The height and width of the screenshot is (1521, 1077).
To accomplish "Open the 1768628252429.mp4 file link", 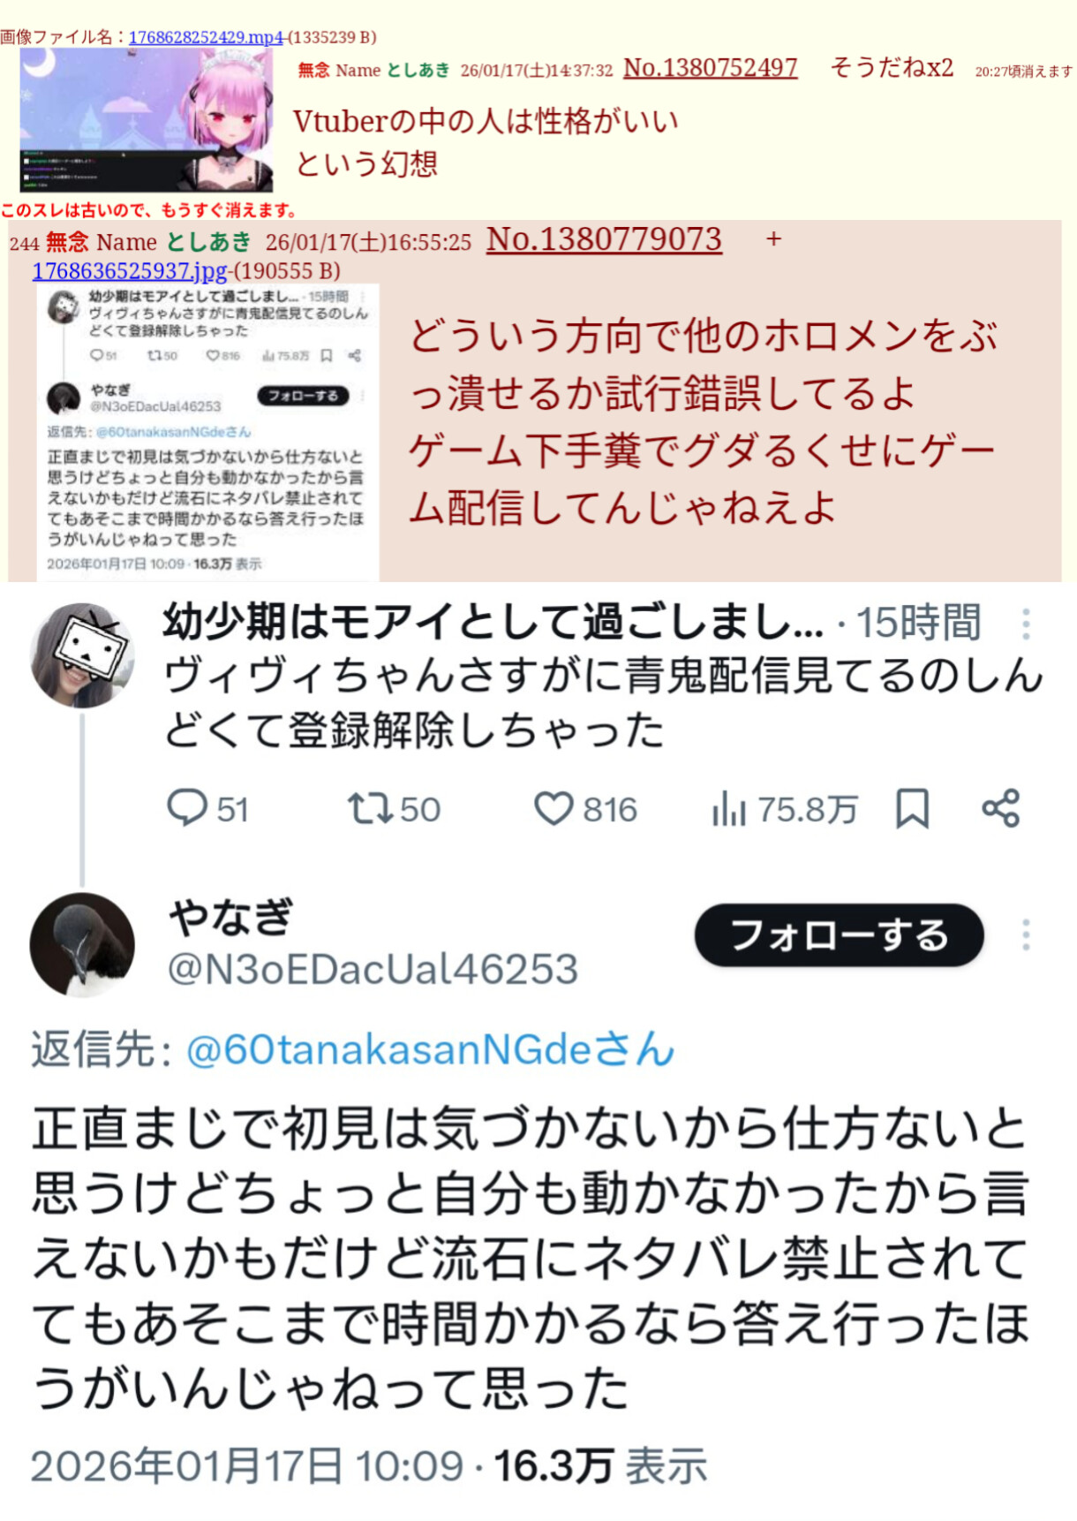I will (x=206, y=37).
